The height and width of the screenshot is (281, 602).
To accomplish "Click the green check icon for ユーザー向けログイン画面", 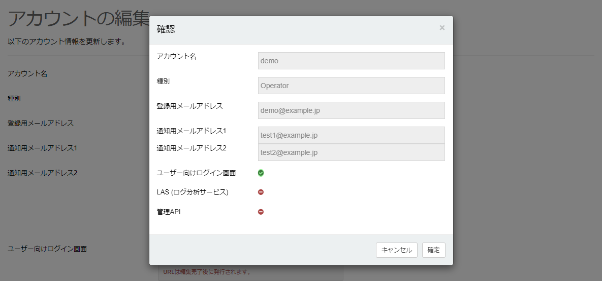I will click(261, 173).
